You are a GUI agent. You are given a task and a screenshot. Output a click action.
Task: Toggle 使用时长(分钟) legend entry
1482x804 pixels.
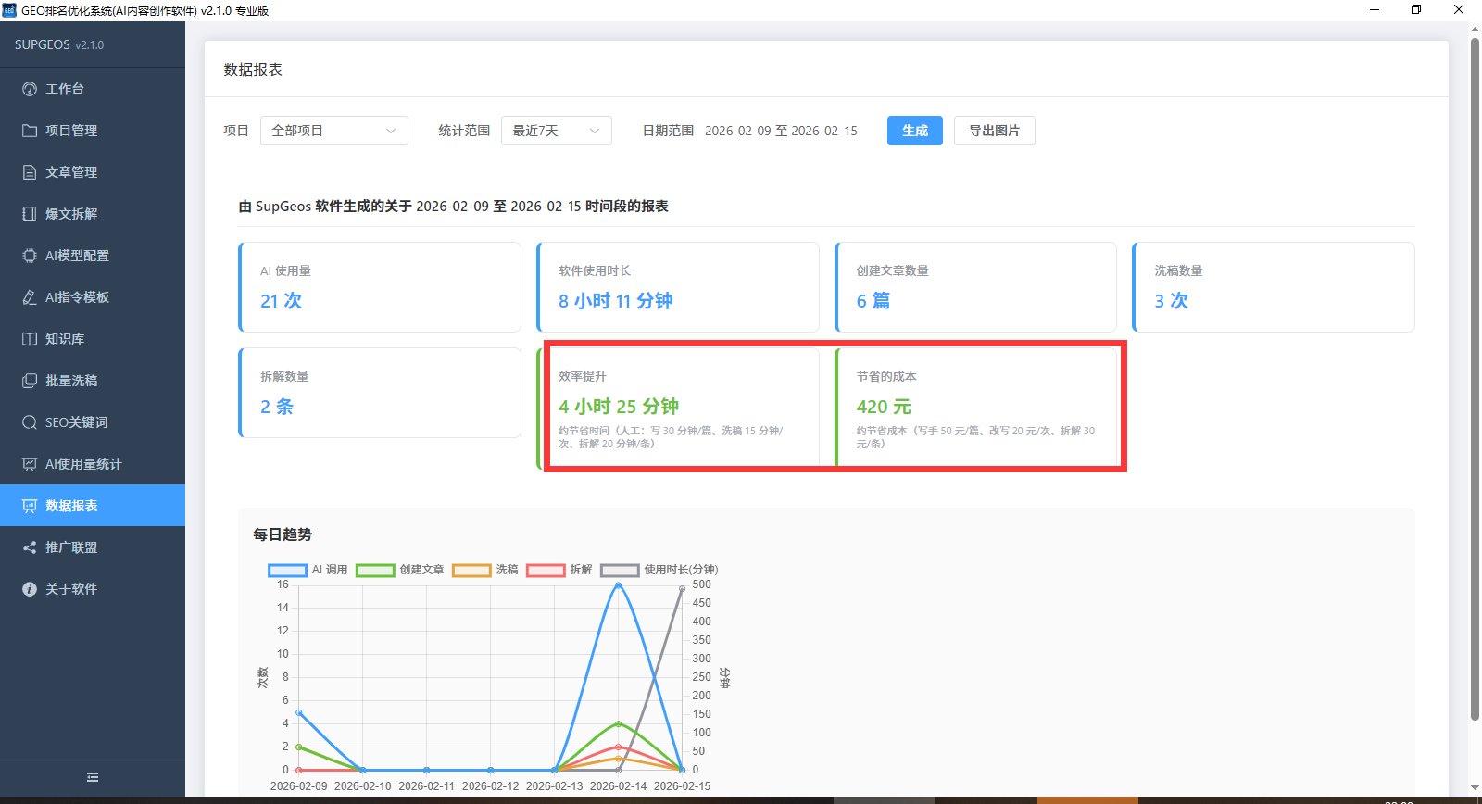[659, 570]
